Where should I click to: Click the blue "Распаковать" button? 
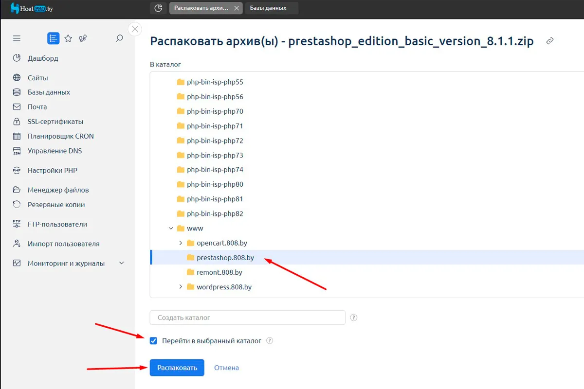[177, 368]
